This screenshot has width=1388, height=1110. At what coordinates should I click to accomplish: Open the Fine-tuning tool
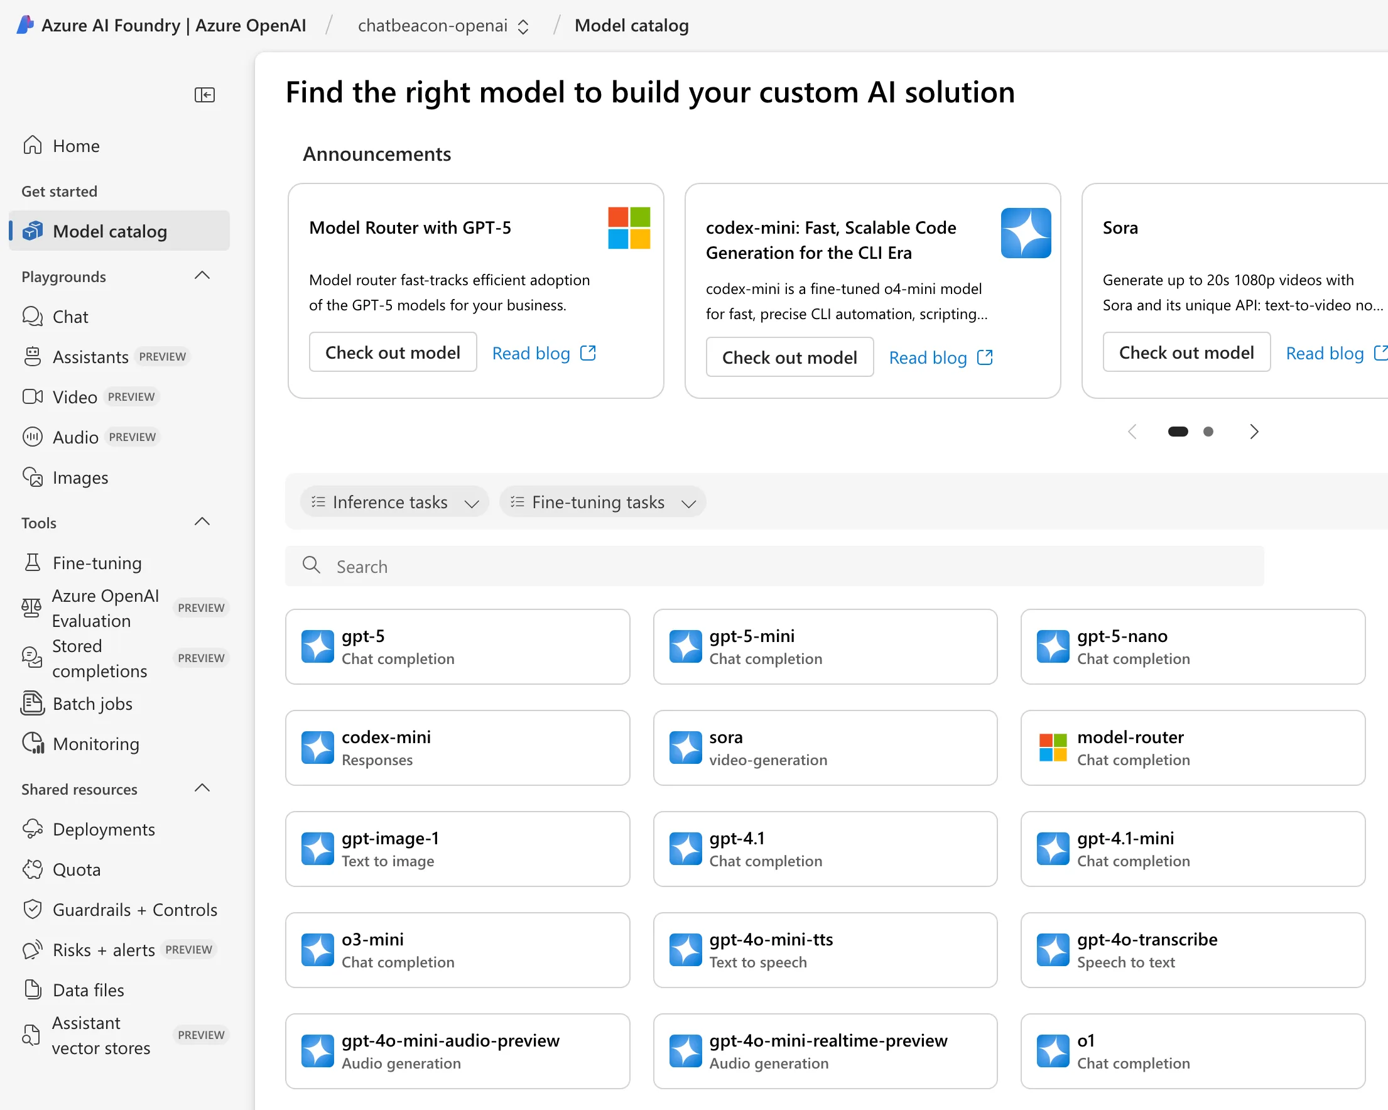tap(97, 563)
